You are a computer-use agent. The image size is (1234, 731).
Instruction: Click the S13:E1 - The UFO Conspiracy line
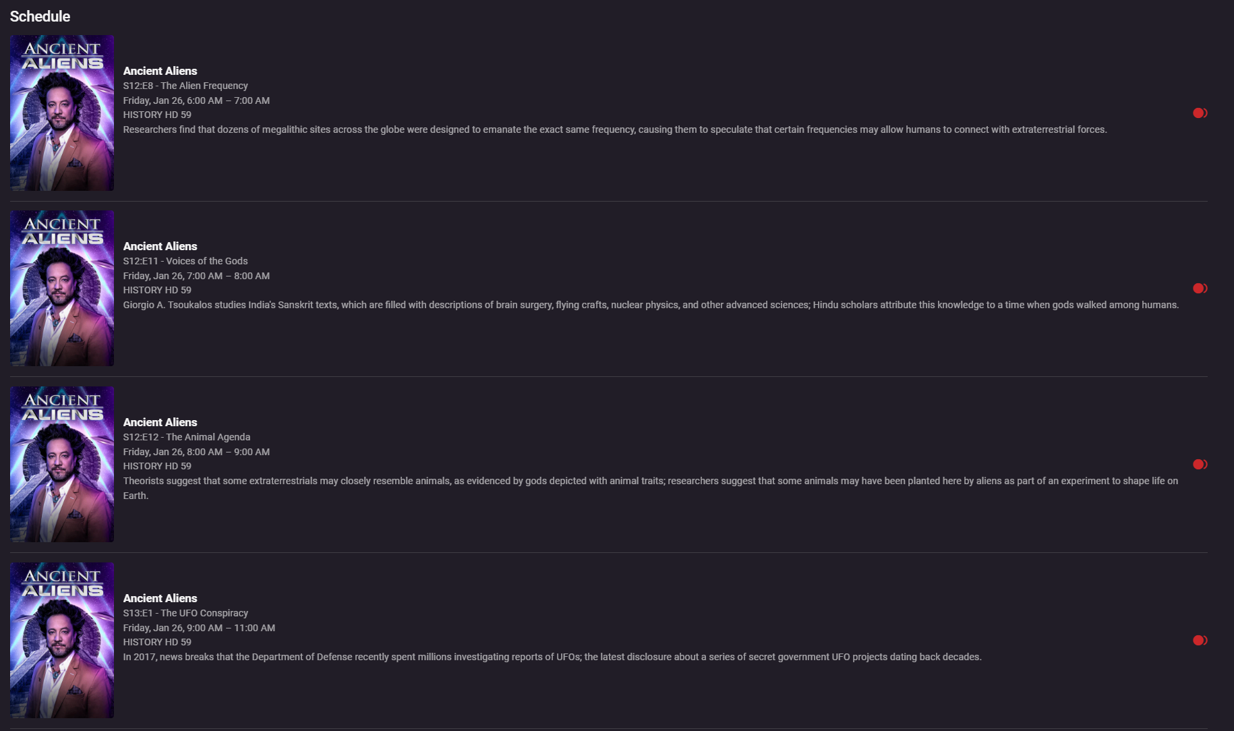[185, 613]
